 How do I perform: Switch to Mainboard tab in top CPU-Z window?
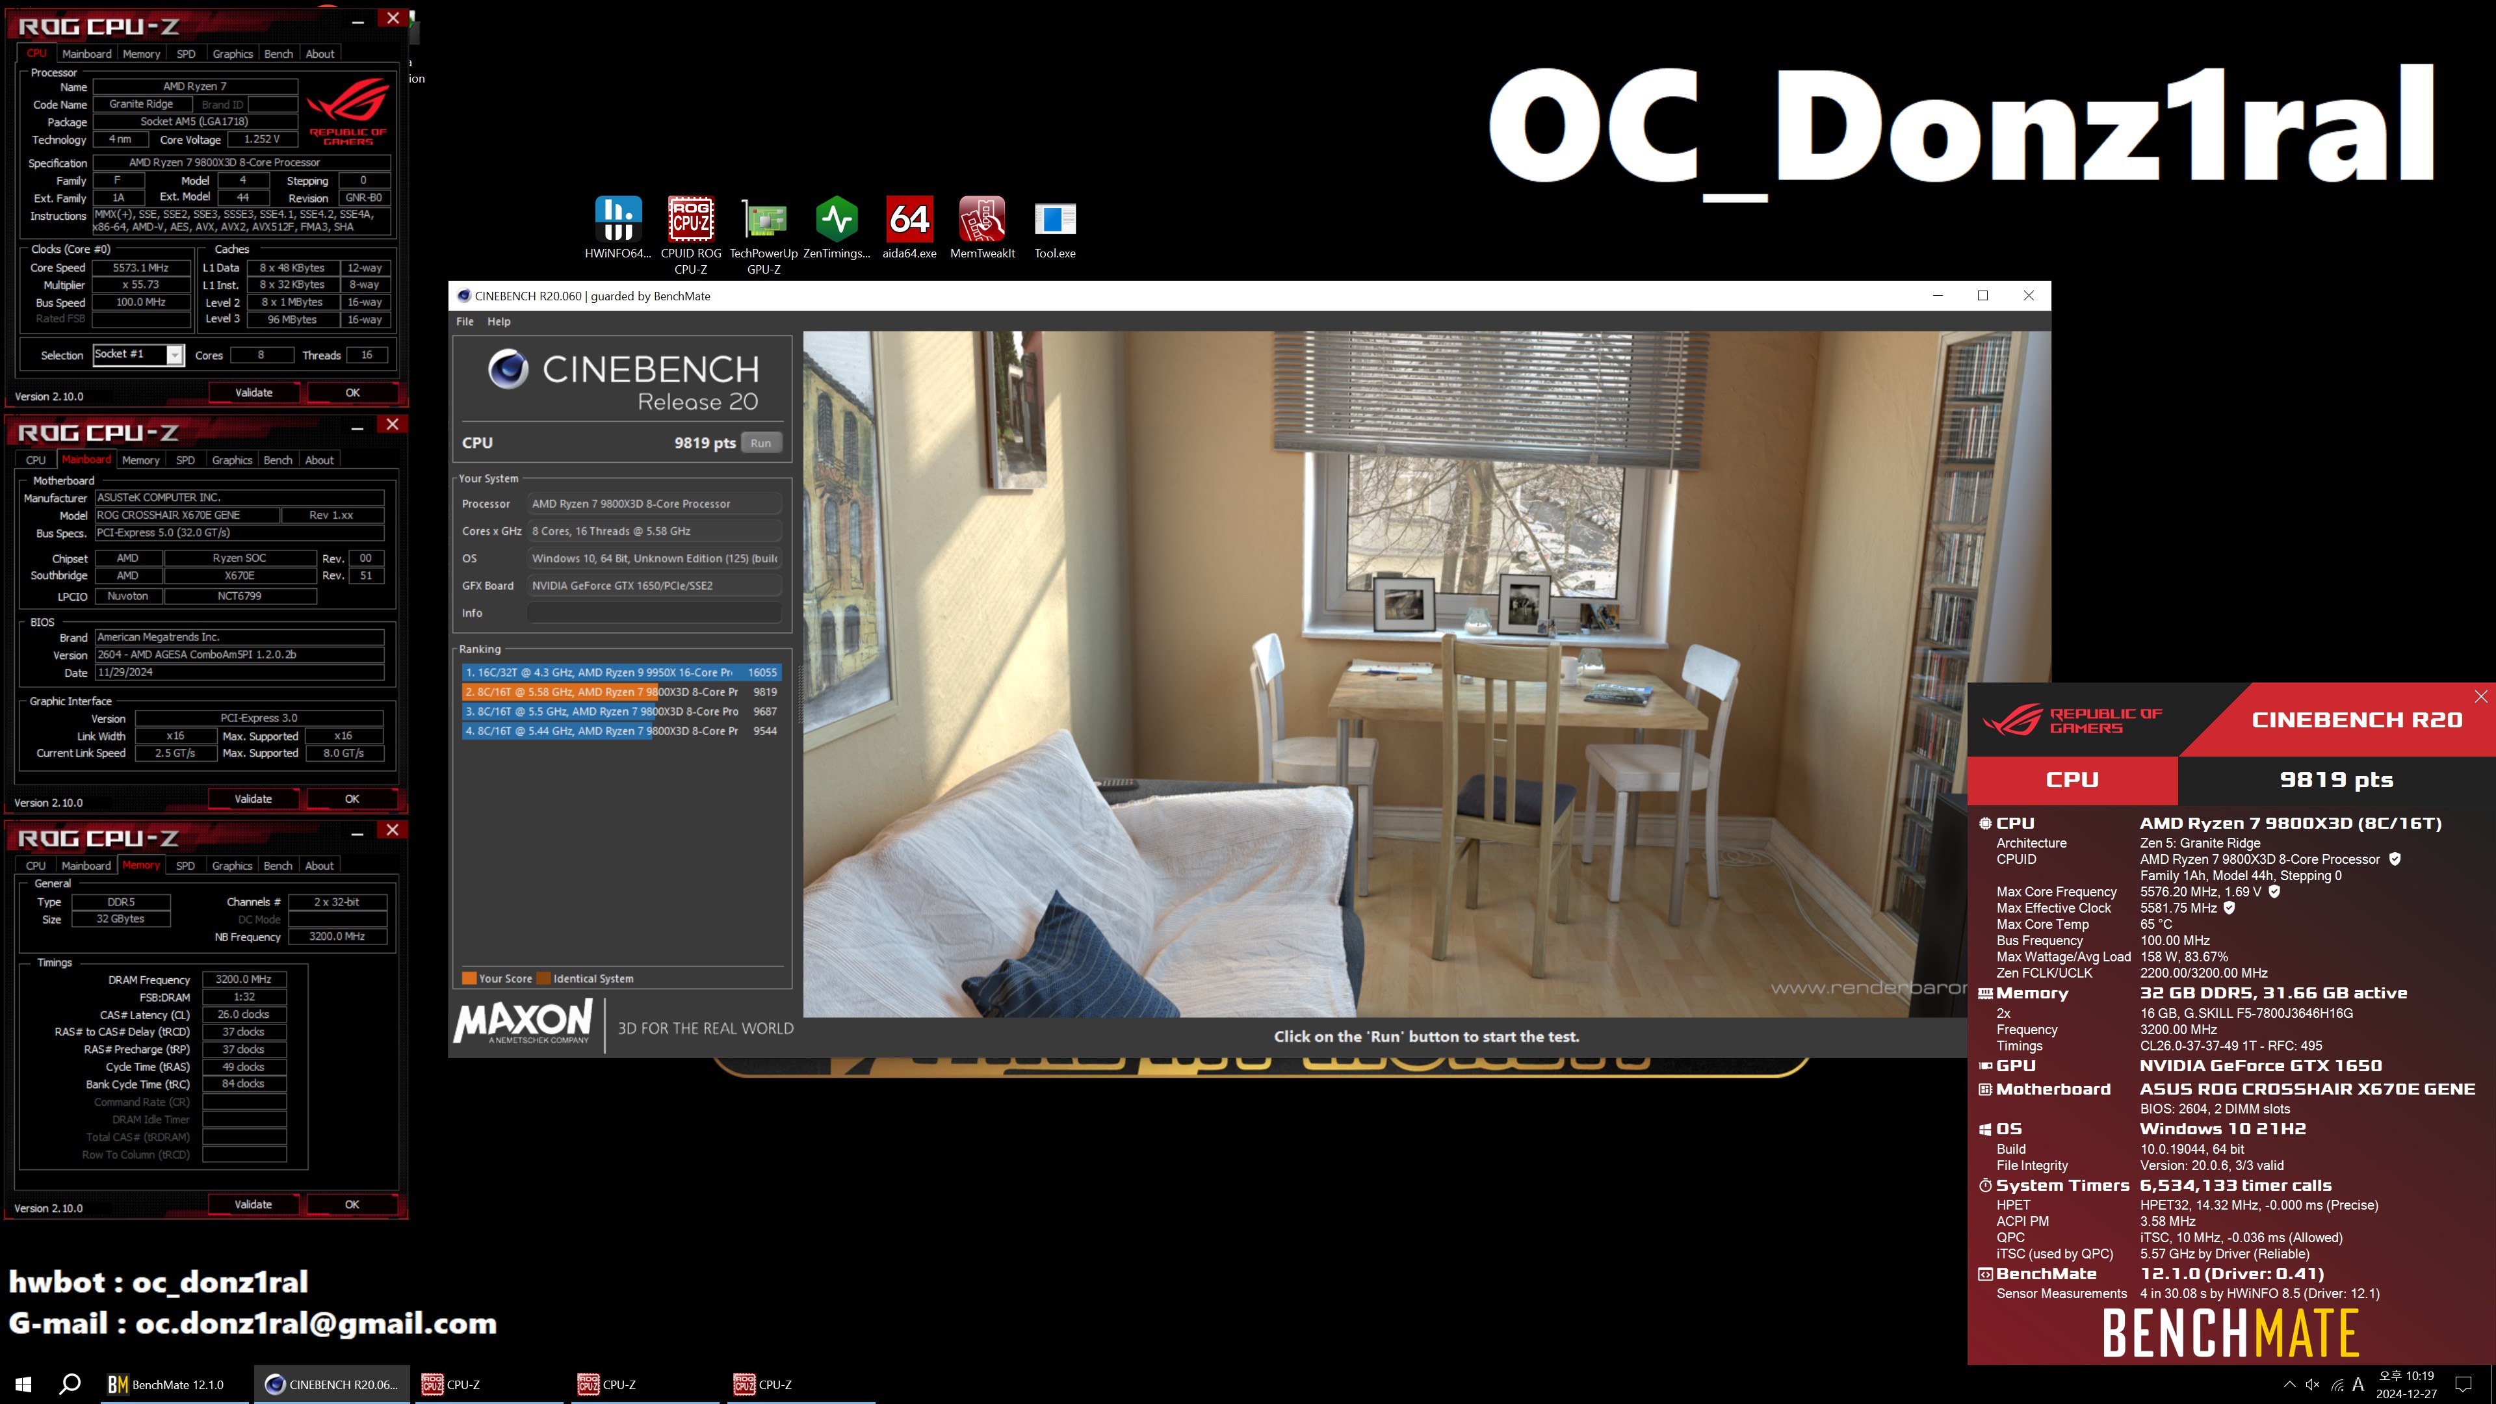pos(86,54)
